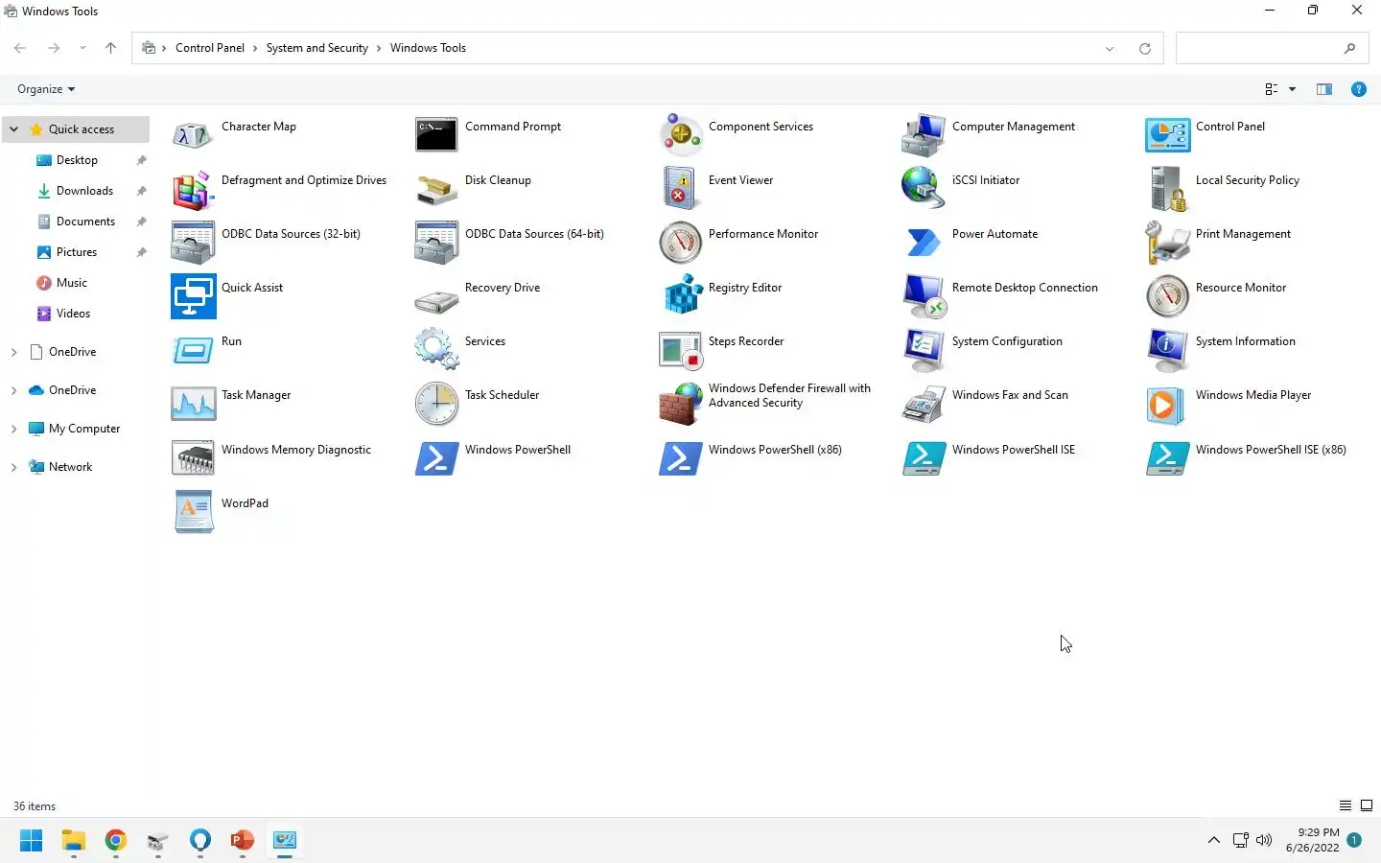This screenshot has height=863, width=1381.
Task: Click the Local Security Policy icon
Action: click(x=1167, y=189)
